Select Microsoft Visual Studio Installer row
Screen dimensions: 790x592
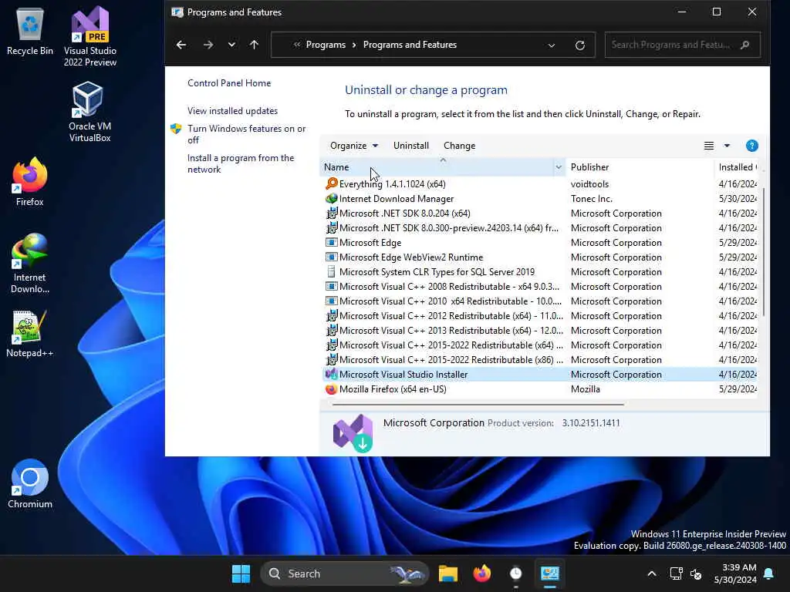[540, 375]
